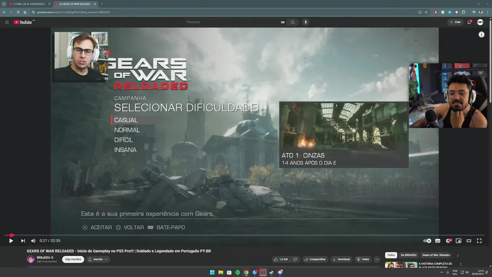This screenshot has height=277, width=492.
Task: Bookmark this page with the star
Action: 426,12
